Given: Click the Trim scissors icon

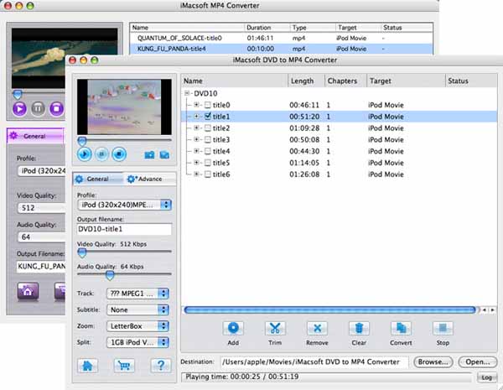Looking at the screenshot, I should click(275, 329).
